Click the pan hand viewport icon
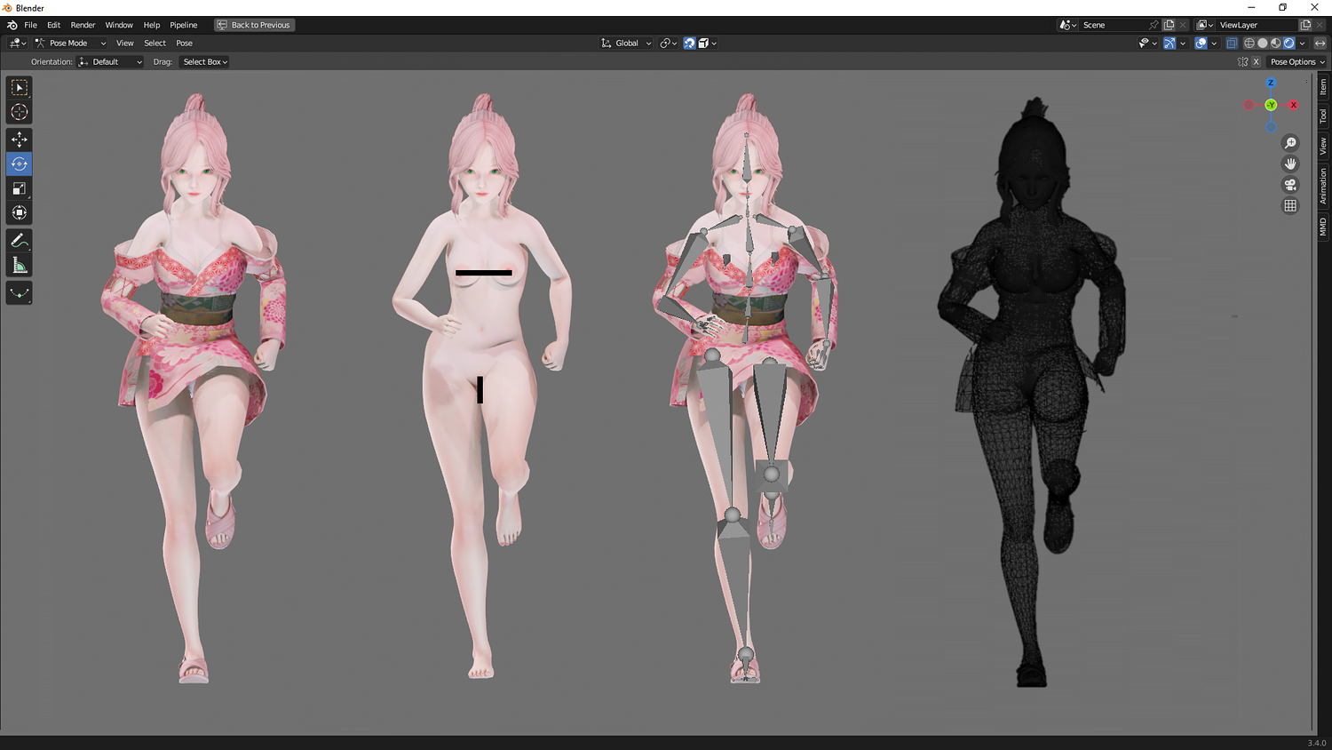Image resolution: width=1332 pixels, height=750 pixels. 1290,164
